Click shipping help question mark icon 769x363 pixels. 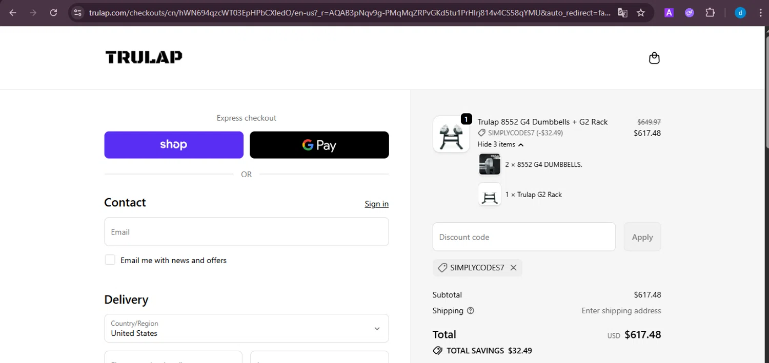coord(471,311)
